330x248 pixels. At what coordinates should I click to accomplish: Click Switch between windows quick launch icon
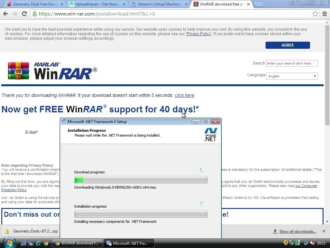click(31, 243)
